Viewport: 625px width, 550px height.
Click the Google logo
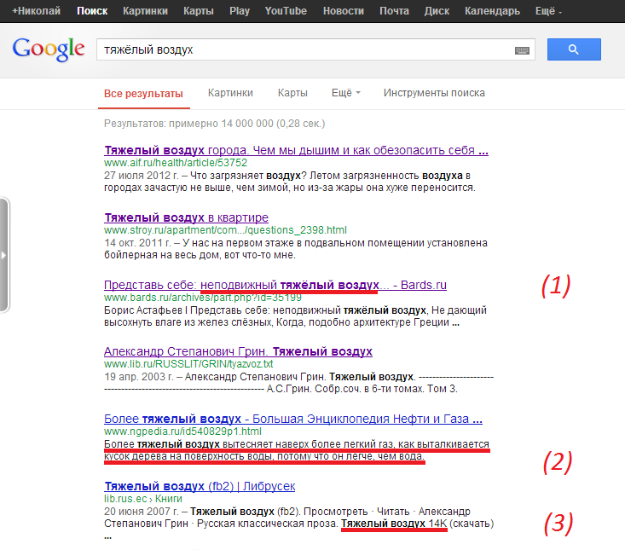point(49,49)
